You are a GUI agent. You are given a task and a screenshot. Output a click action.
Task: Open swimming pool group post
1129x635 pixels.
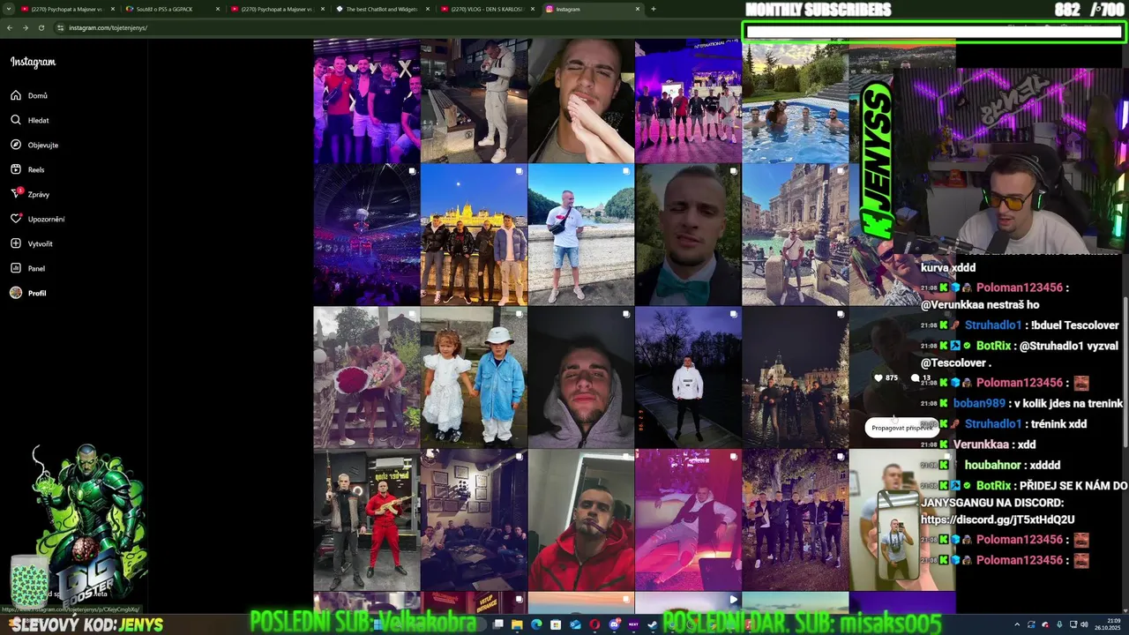(795, 101)
